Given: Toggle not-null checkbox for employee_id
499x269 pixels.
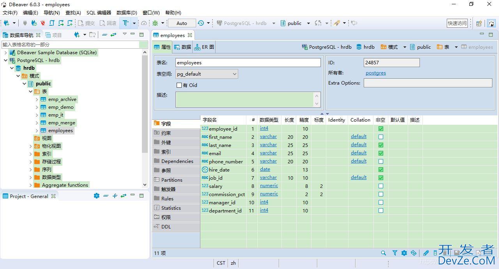Looking at the screenshot, I should 381,129.
